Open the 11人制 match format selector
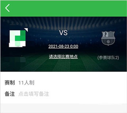The width and height of the screenshot is (127, 113). (x=26, y=83)
